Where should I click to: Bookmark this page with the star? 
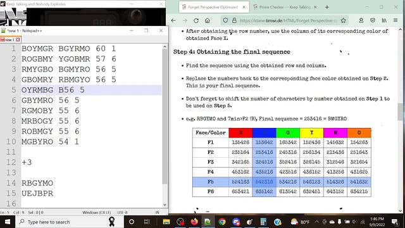[x=343, y=20]
